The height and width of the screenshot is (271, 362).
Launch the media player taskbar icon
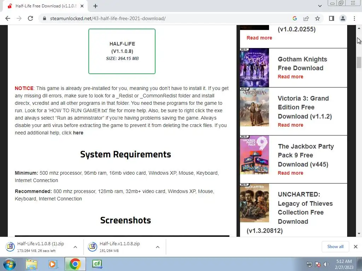pyautogui.click(x=53, y=264)
